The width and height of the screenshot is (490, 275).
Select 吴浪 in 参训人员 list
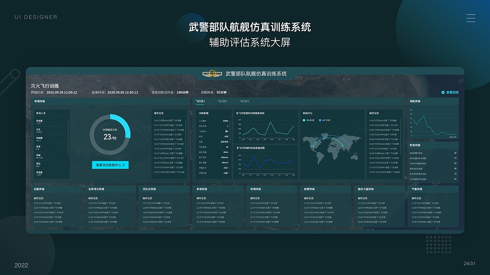point(51,147)
